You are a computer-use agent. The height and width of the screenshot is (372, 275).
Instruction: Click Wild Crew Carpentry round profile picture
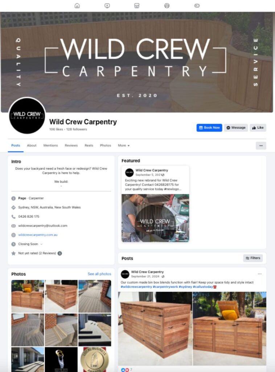point(27,116)
